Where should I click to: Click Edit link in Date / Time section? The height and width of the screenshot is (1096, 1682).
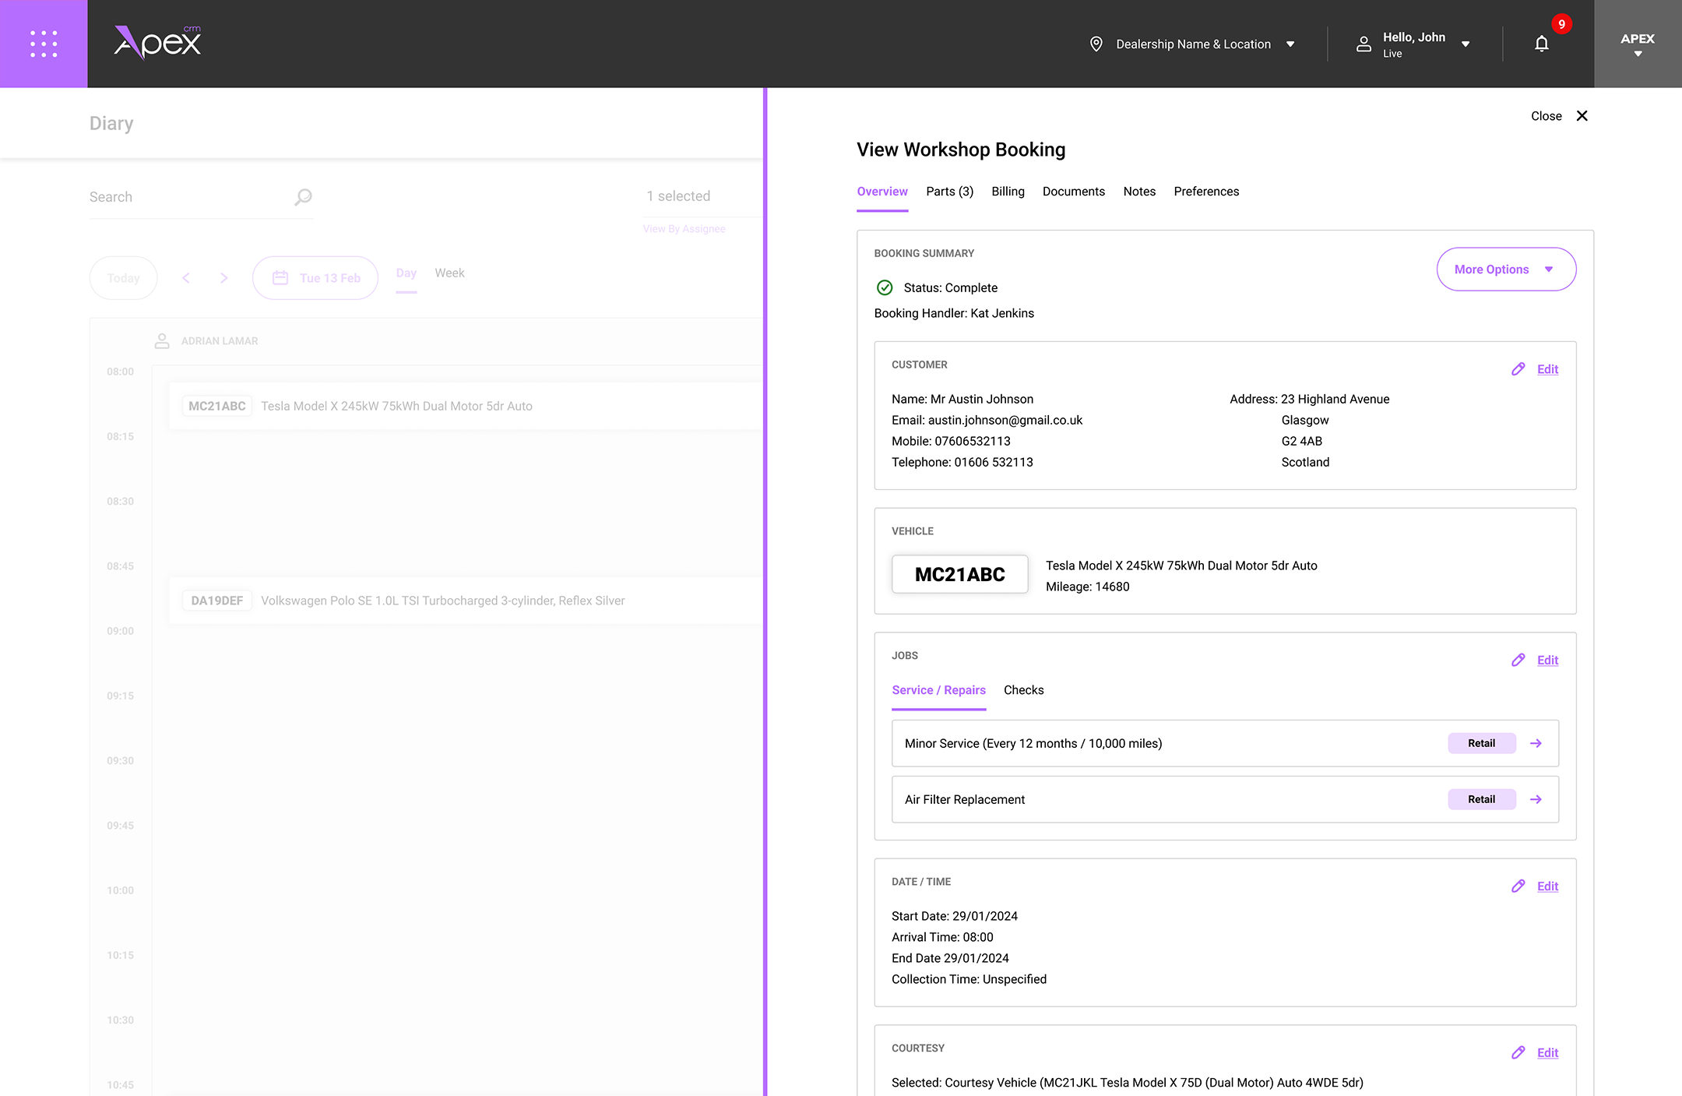(x=1547, y=886)
